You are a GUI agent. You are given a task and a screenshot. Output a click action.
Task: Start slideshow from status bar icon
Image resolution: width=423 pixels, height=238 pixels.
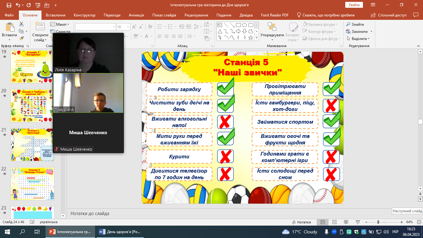[357, 222]
